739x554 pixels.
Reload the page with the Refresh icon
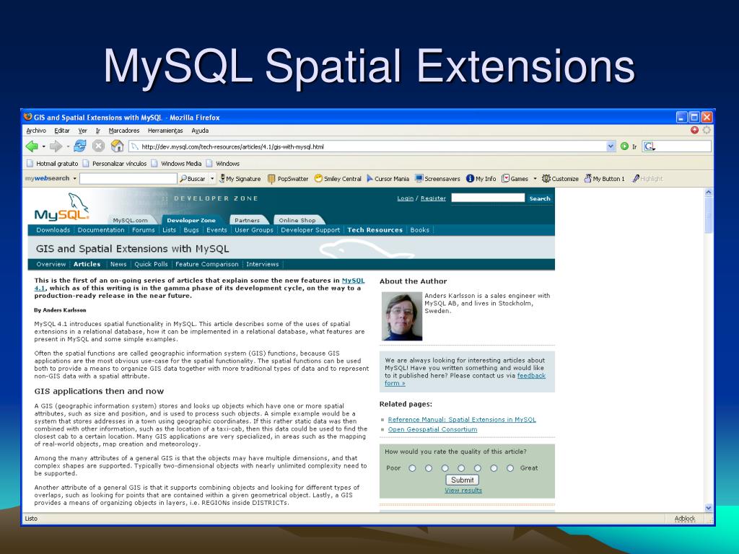pyautogui.click(x=80, y=146)
